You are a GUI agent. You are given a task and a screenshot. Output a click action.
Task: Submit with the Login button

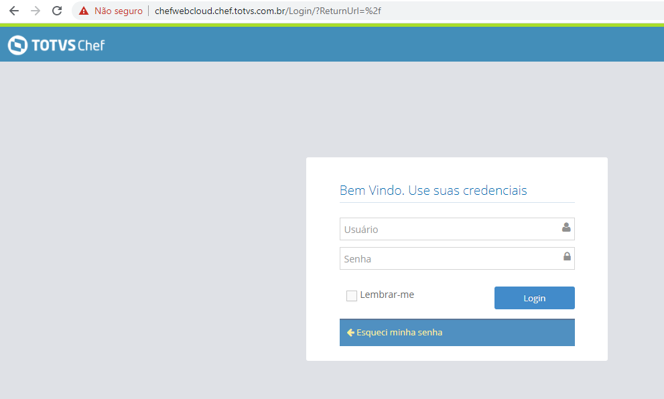click(x=535, y=298)
